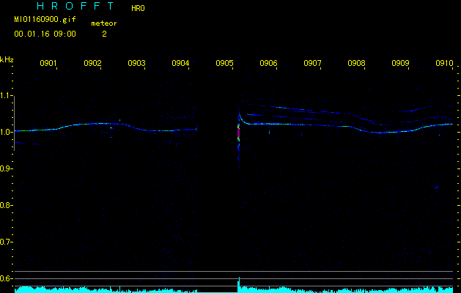Viewport: 461px width, 293px height.
Task: Click the meteor label in header
Action: tap(103, 23)
